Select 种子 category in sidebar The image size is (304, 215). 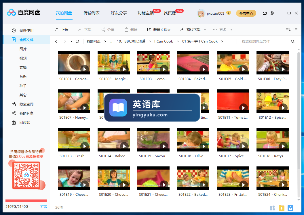tap(23, 86)
